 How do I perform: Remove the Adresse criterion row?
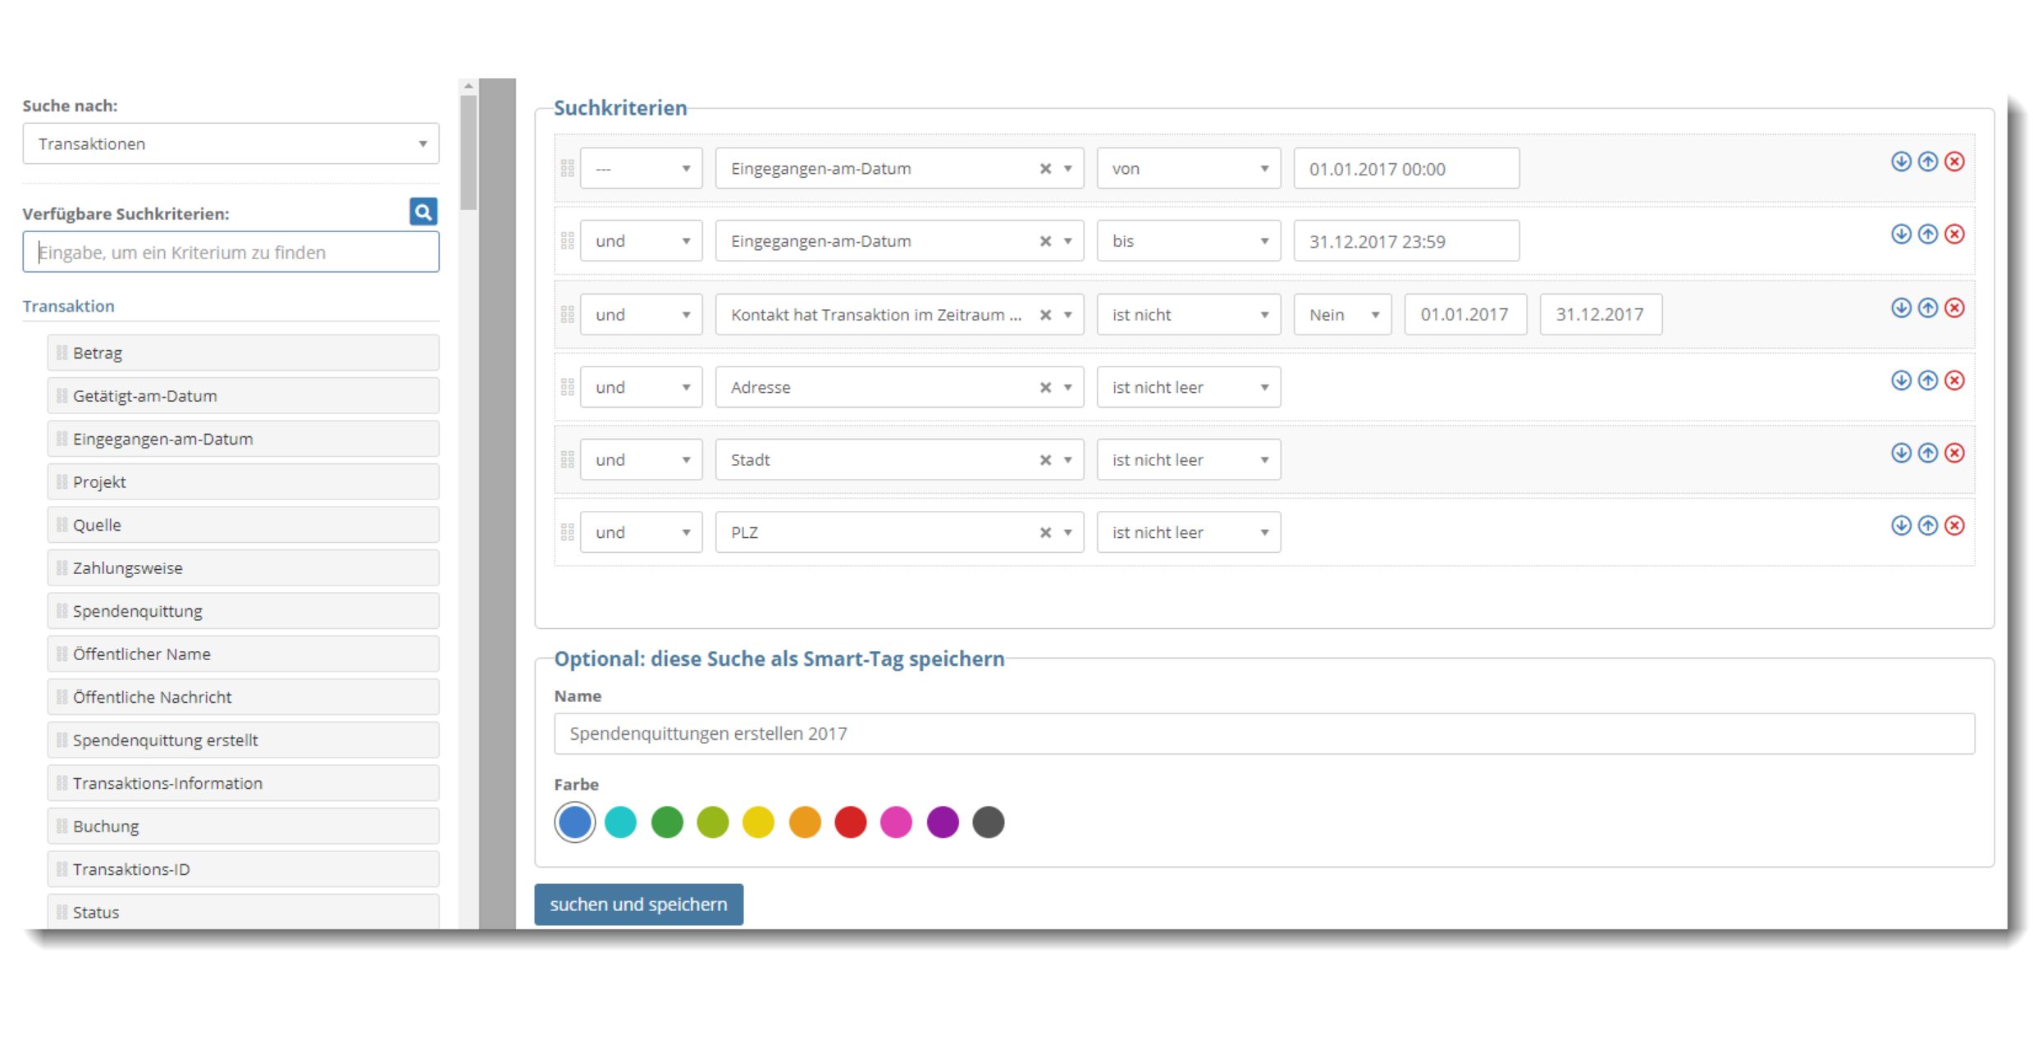click(x=1954, y=380)
